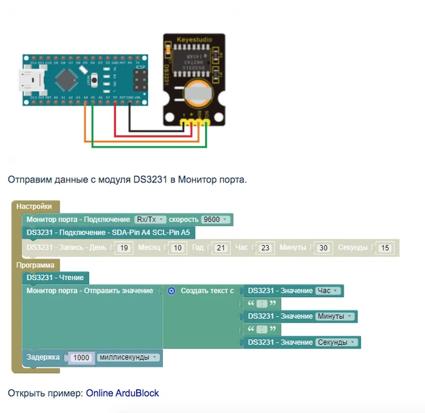Image resolution: width=425 pixels, height=413 pixels.
Task: Click the Минуты field with value 30
Action: 324,248
